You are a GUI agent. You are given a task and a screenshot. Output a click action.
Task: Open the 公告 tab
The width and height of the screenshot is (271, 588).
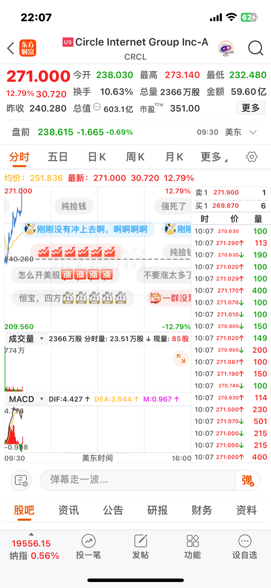tap(113, 510)
